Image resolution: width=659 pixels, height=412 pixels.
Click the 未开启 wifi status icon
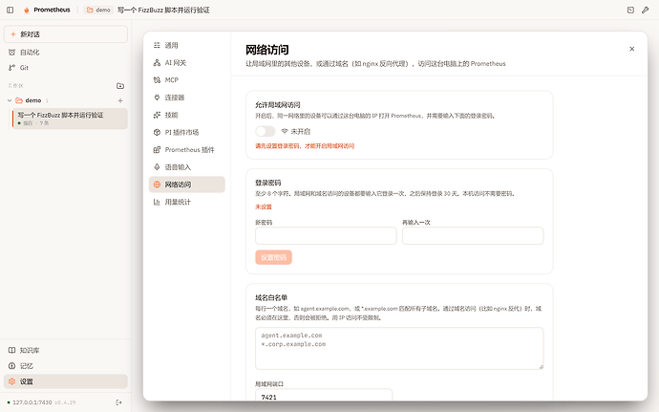pyautogui.click(x=285, y=131)
